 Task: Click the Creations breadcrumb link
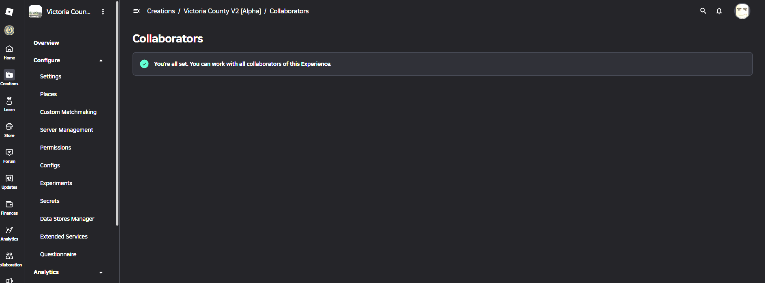161,11
